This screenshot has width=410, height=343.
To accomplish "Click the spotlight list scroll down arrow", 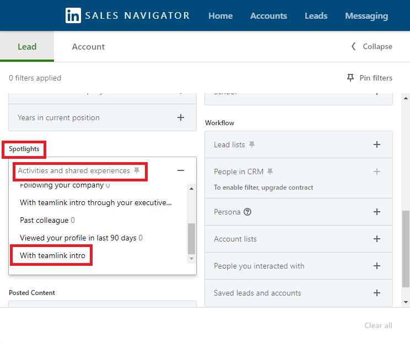I will [191, 259].
